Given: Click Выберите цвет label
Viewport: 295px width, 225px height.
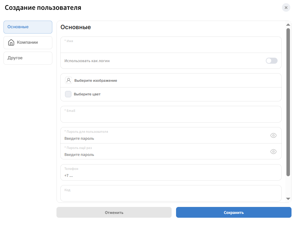Looking at the screenshot, I should pyautogui.click(x=87, y=94).
